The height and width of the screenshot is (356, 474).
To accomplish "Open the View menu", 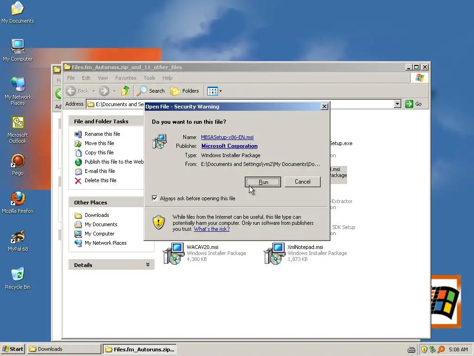I will click(103, 78).
